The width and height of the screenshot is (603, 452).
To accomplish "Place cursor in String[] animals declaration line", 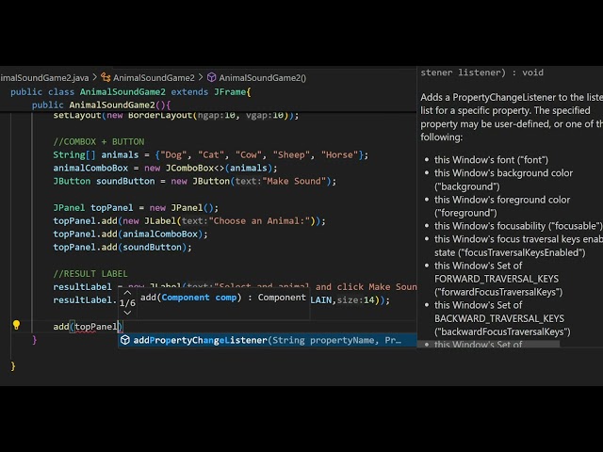I will [210, 154].
